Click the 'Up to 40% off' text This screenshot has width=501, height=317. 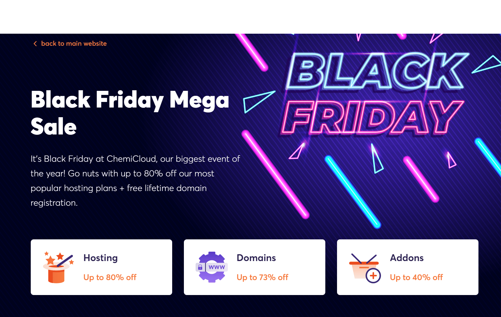pos(416,277)
